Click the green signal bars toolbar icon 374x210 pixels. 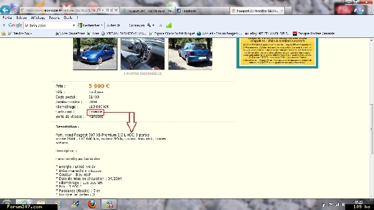[169, 25]
